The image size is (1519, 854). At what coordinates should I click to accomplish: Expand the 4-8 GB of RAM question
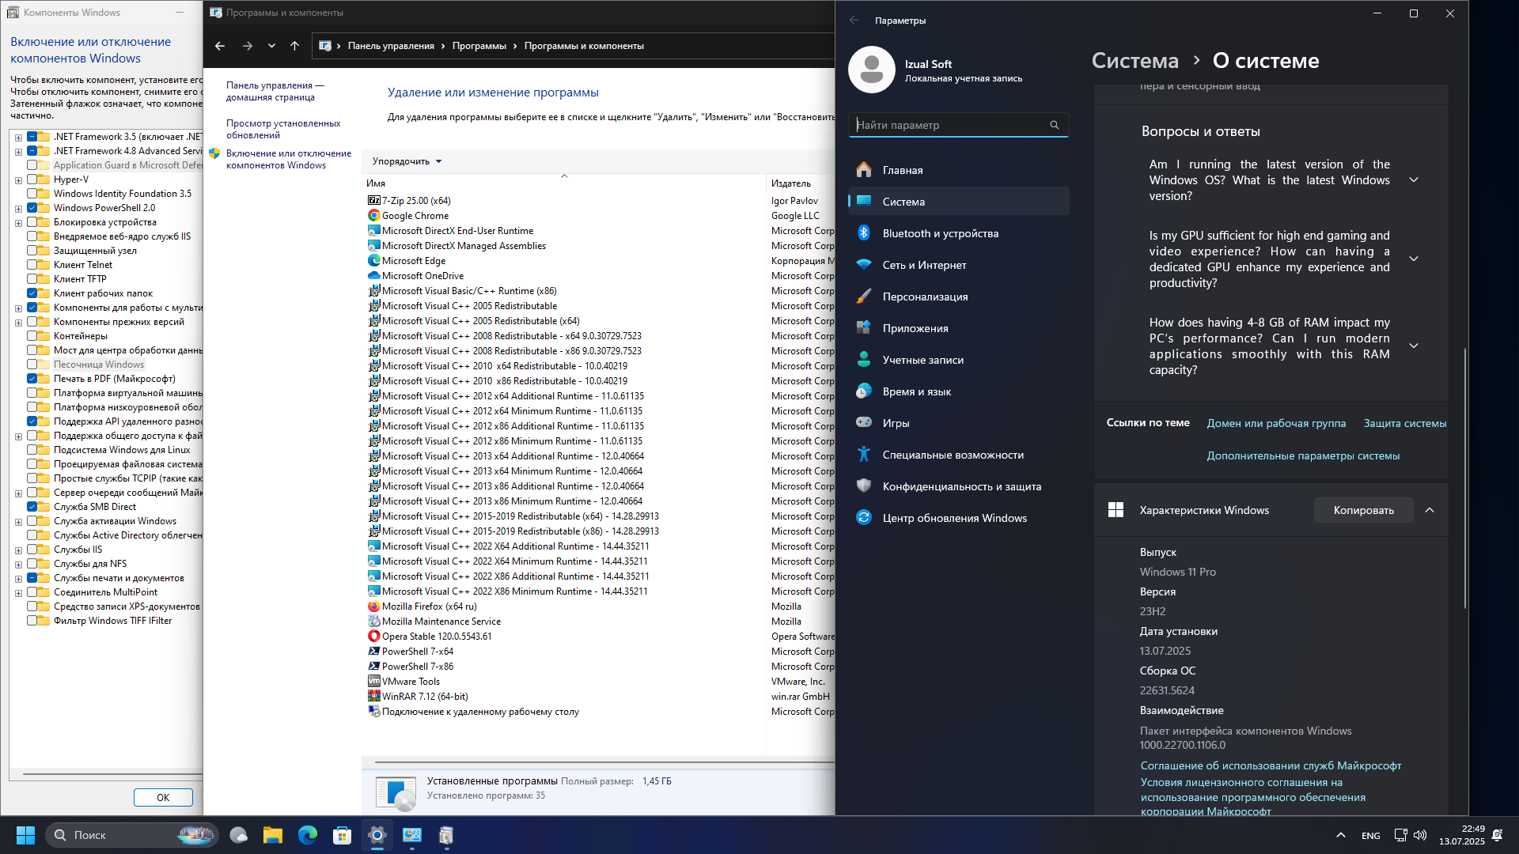1414,346
